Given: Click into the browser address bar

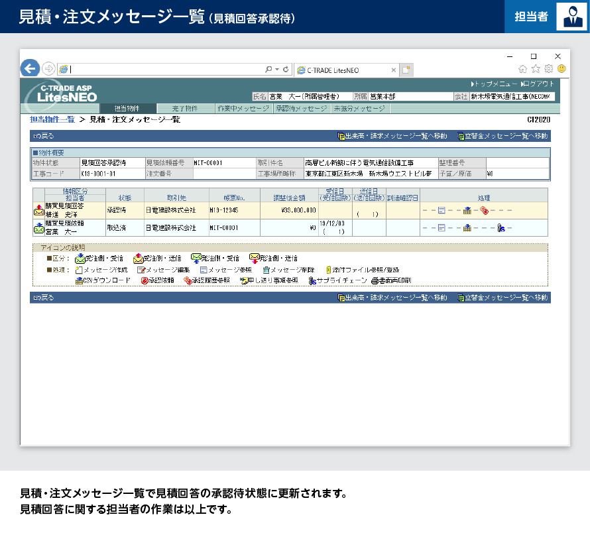Looking at the screenshot, I should click(x=166, y=69).
